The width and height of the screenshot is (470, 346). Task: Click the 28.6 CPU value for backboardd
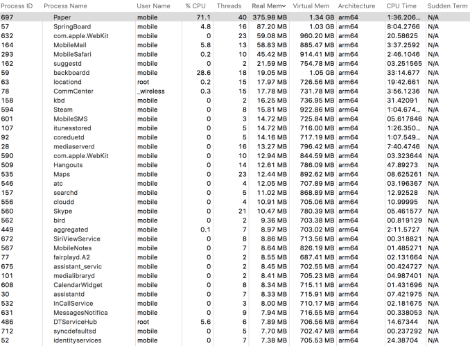[x=204, y=73]
